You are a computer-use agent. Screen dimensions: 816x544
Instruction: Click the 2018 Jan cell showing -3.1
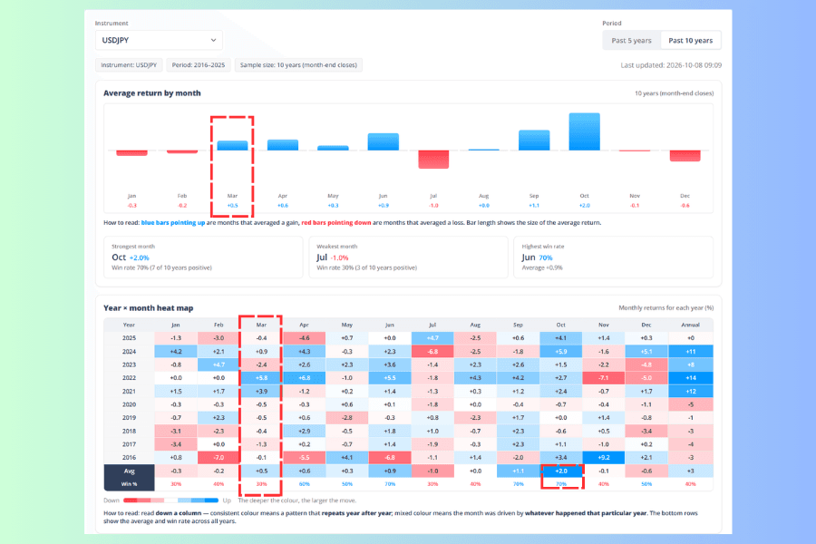[x=176, y=431]
